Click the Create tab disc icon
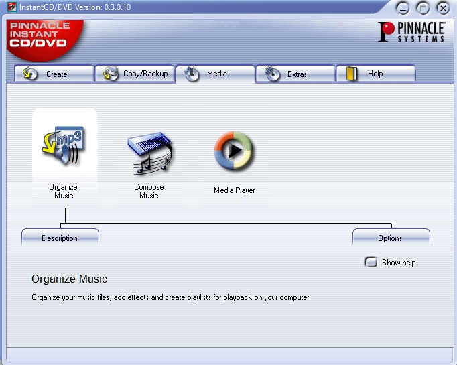The height and width of the screenshot is (365, 457). [30, 74]
